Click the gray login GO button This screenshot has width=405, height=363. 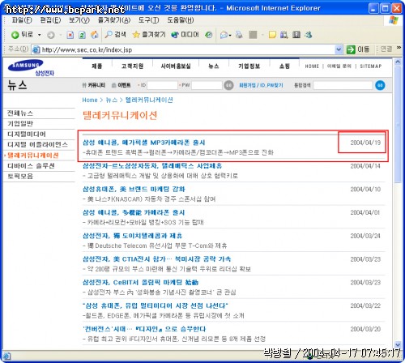pos(228,85)
